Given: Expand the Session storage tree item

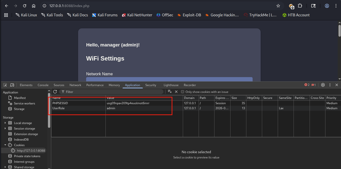Looking at the screenshot, I should click(x=5, y=129).
